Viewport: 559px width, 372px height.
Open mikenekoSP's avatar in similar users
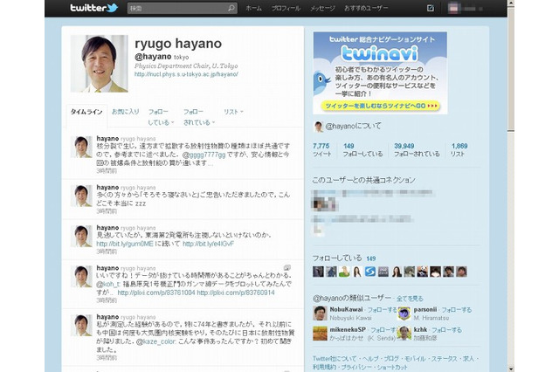(x=320, y=334)
